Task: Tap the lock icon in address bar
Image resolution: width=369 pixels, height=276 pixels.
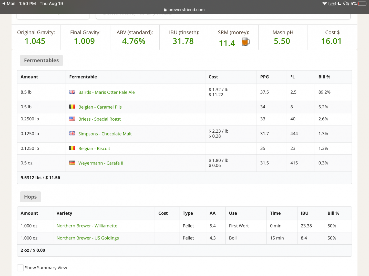Action: point(165,10)
